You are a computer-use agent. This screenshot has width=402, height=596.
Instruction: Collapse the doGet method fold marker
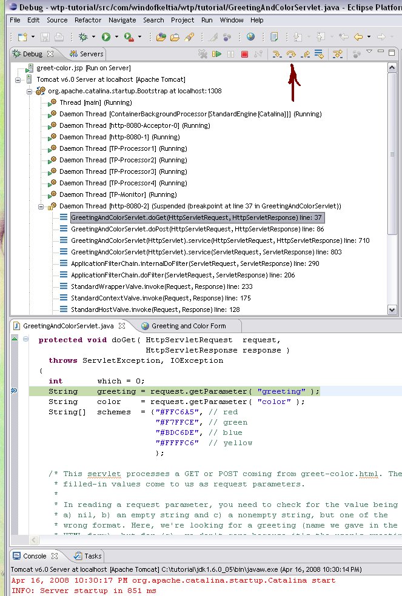pos(25,339)
